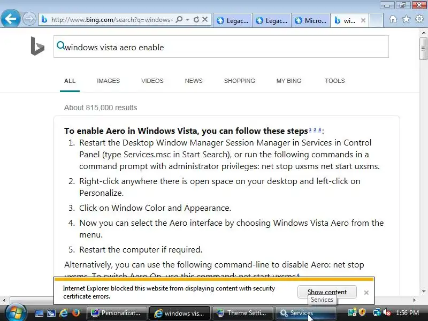This screenshot has height=321, width=428.
Task: Click the vertical scrollbar down arrow
Action: point(423,292)
